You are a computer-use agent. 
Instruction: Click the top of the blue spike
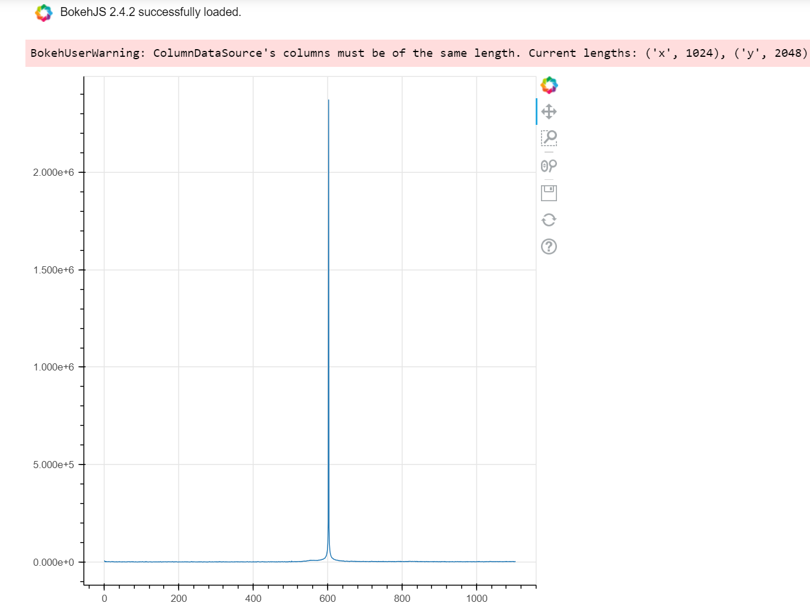coord(329,101)
